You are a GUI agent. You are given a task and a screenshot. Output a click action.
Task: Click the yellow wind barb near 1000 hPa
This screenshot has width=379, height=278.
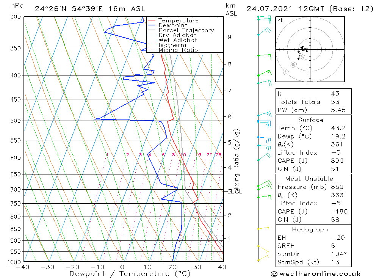[263, 258]
